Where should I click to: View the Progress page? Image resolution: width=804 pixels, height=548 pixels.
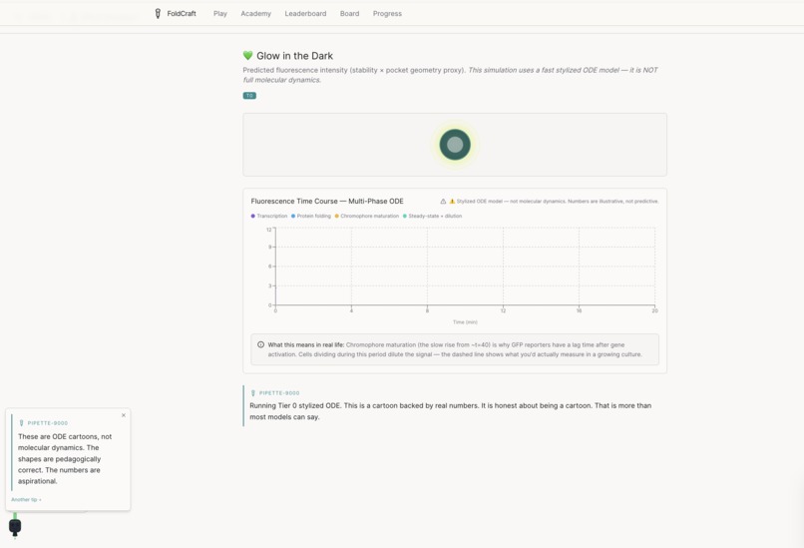(387, 14)
